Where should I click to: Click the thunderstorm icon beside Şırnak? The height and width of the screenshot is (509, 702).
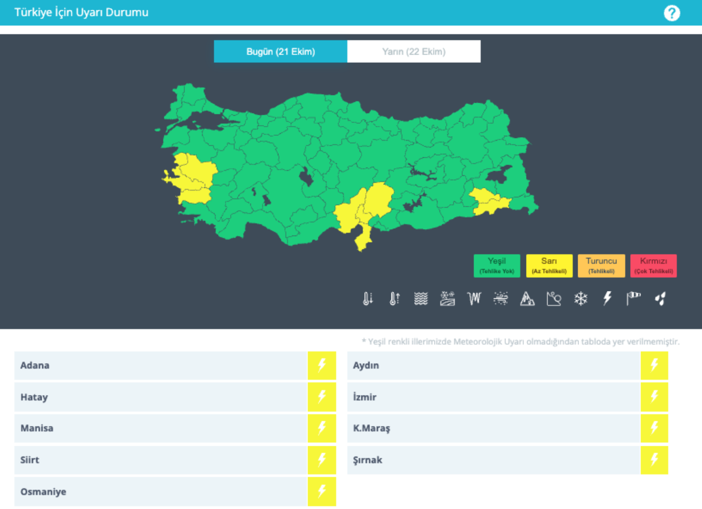click(x=654, y=459)
